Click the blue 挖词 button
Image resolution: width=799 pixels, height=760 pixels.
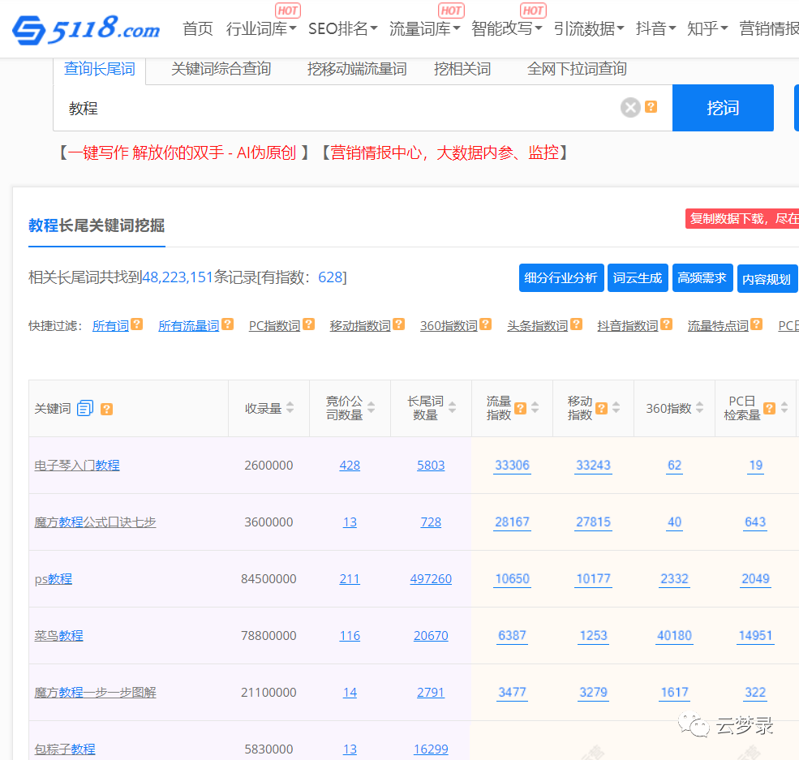723,107
